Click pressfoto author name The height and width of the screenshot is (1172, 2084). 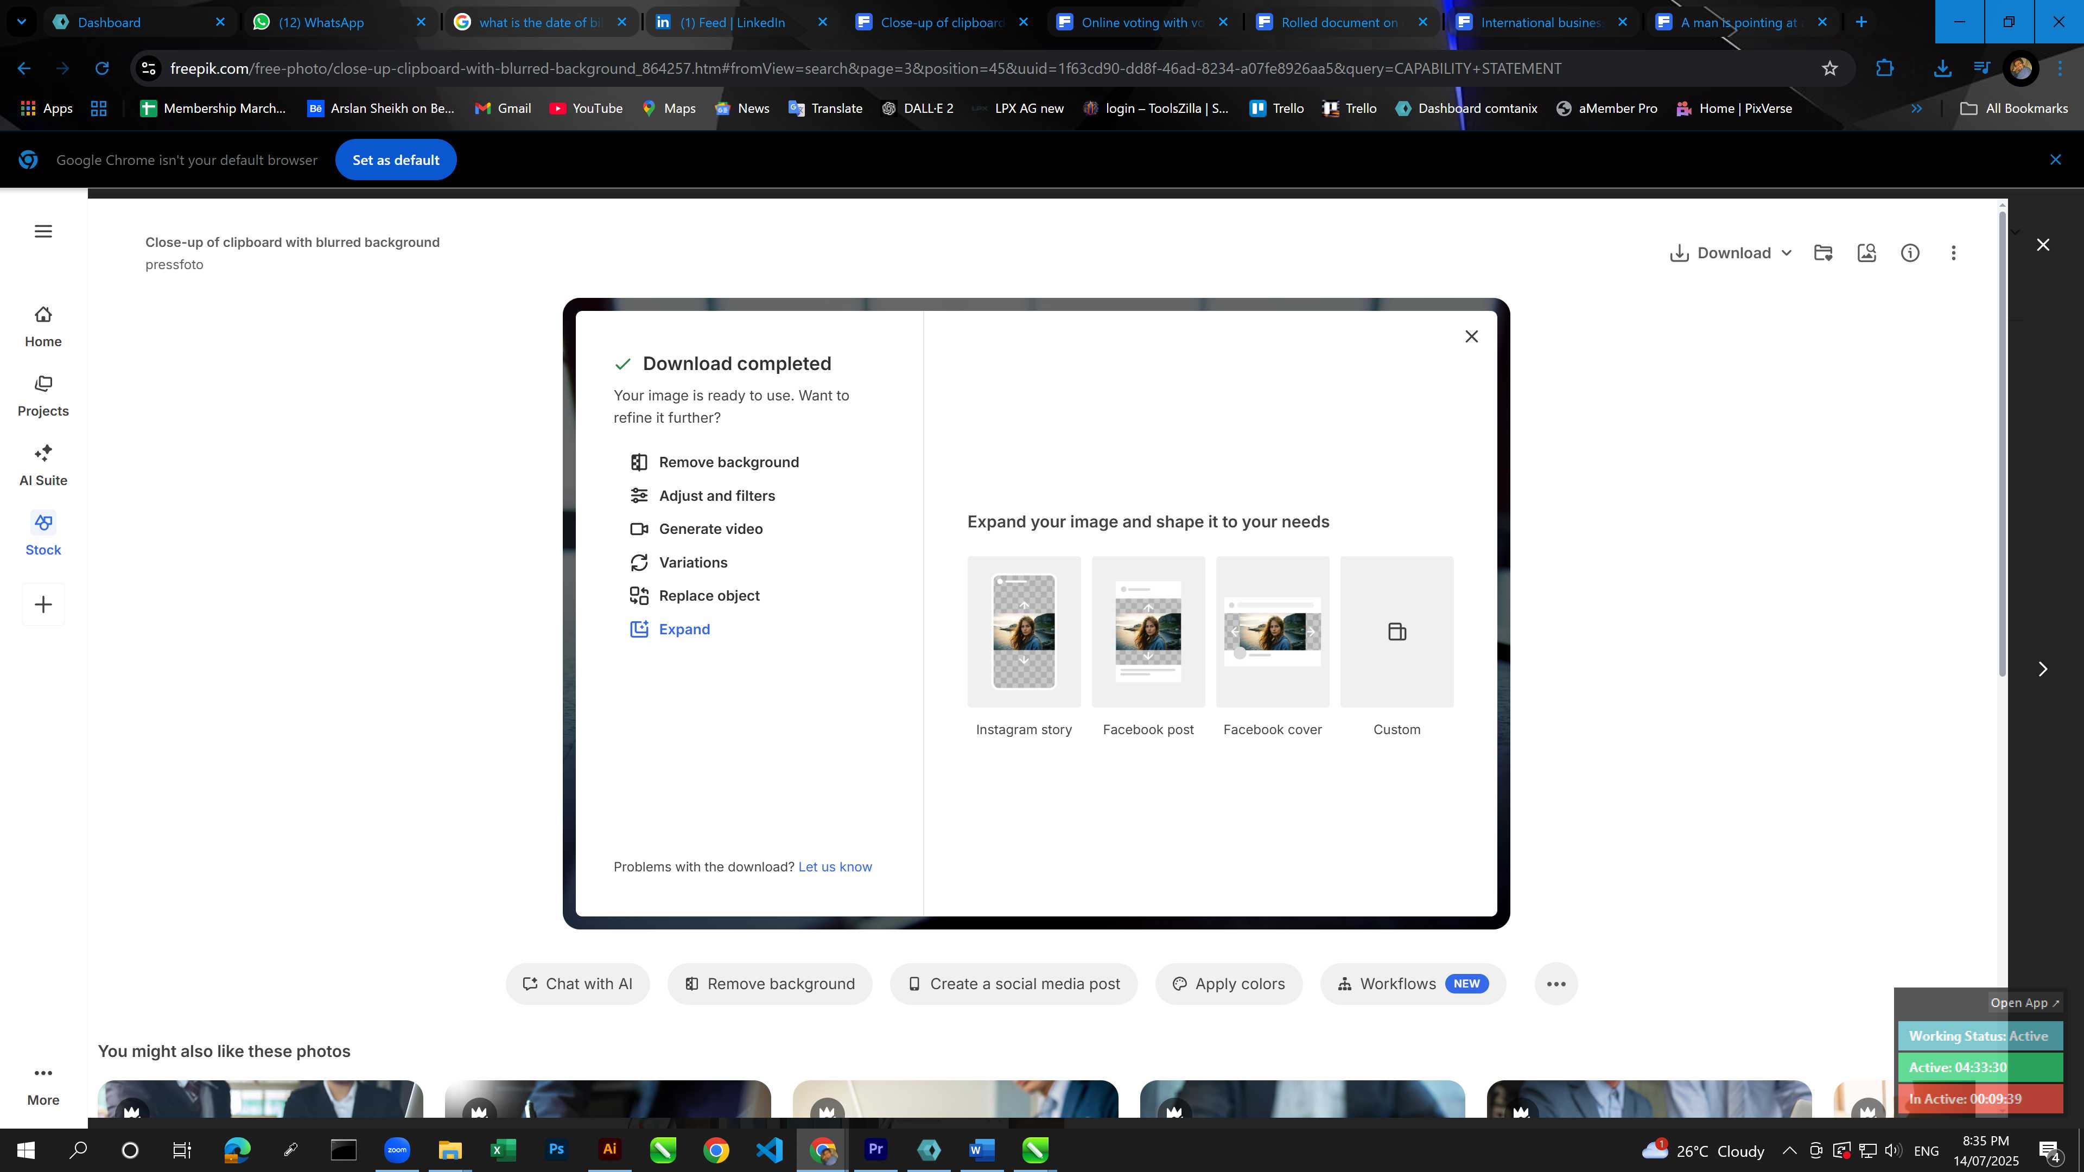pos(174,264)
